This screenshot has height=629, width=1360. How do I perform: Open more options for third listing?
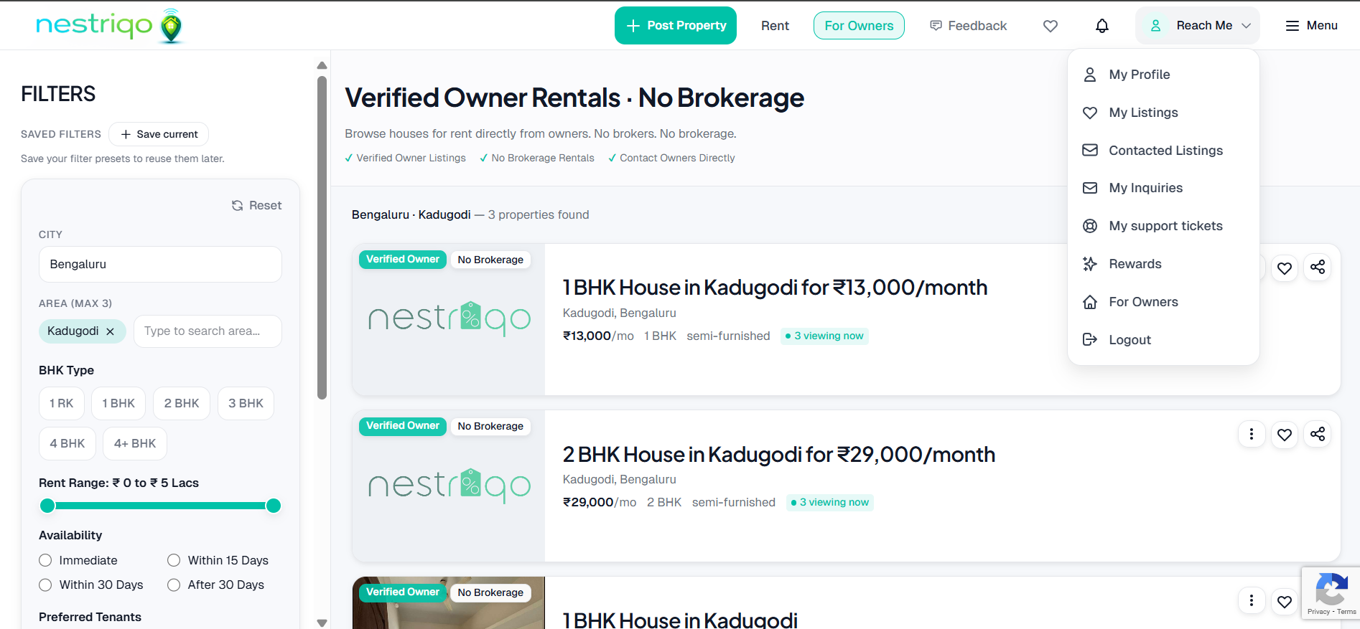[x=1252, y=600]
